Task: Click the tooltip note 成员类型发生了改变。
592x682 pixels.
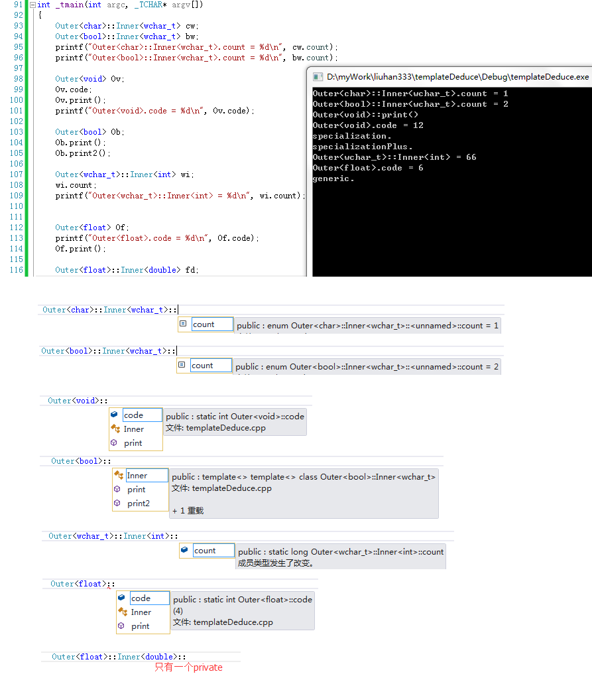Action: tap(276, 563)
